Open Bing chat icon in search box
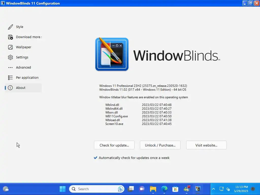Image resolution: width=260 pixels, height=195 pixels. pos(121,189)
